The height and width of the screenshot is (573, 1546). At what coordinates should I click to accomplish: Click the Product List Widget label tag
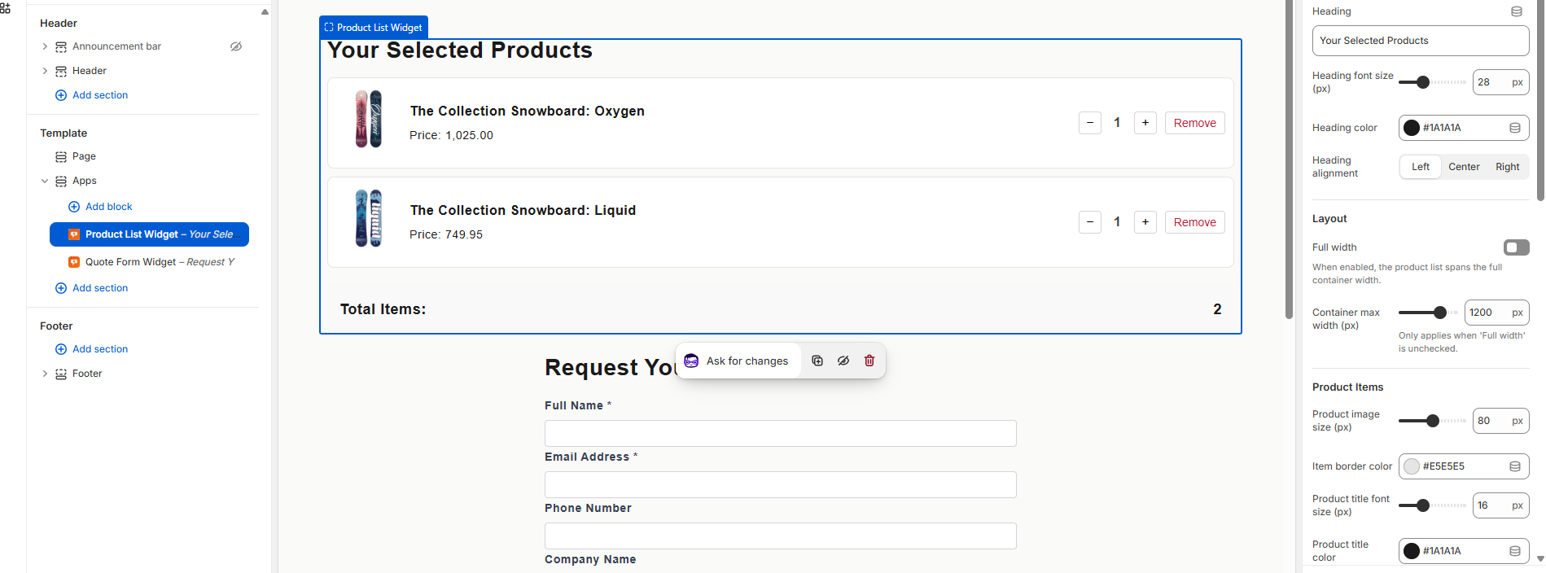click(x=374, y=27)
